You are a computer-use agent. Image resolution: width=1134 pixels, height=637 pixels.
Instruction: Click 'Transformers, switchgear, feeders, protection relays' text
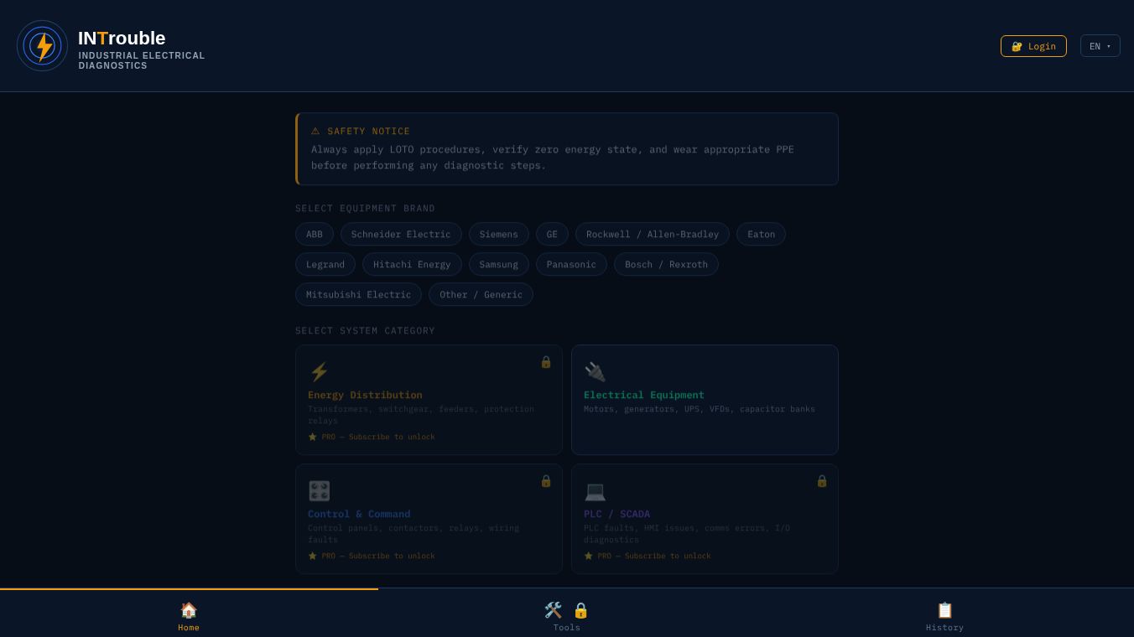click(421, 415)
